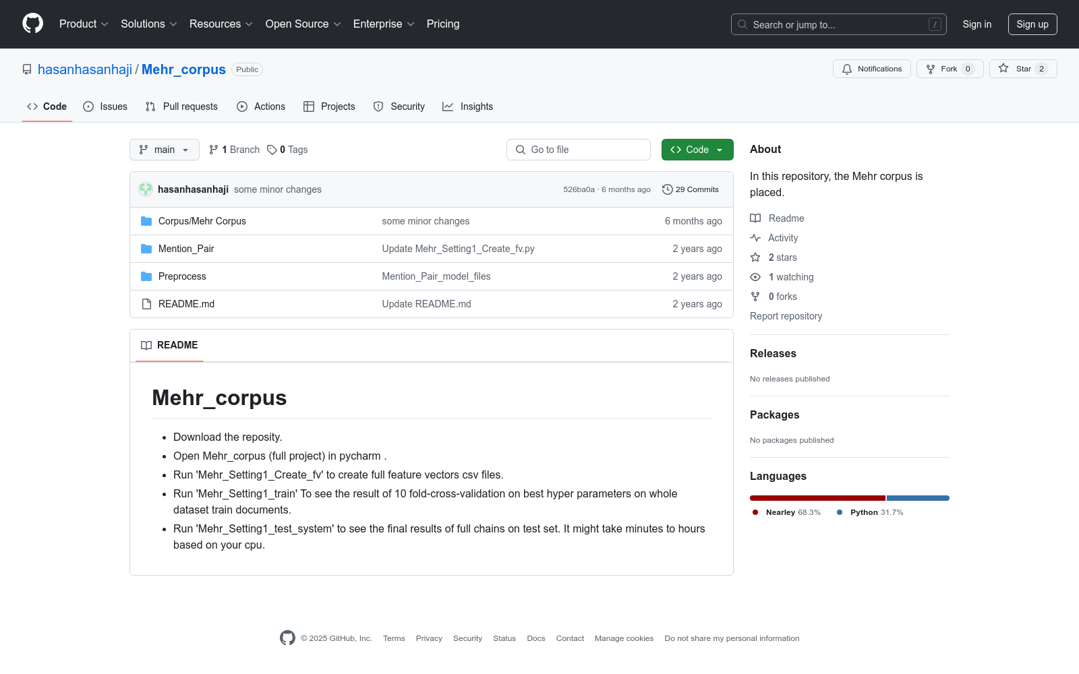Open commit 526ba0a hash link
This screenshot has width=1079, height=674.
point(579,189)
